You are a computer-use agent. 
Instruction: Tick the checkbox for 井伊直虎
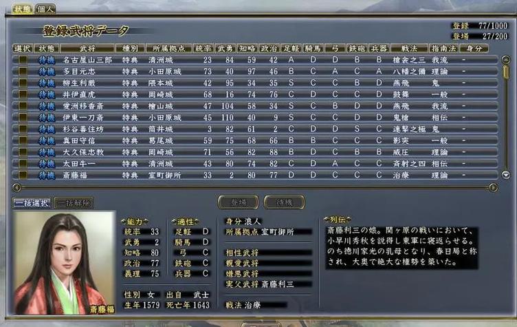point(23,94)
